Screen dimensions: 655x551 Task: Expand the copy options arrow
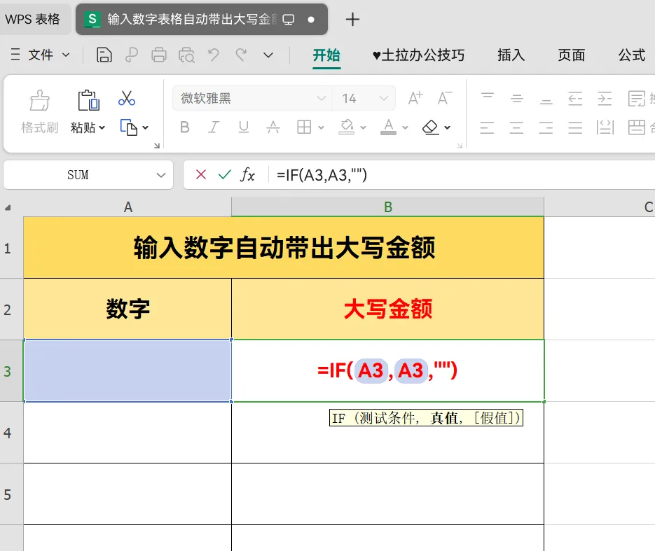(x=146, y=127)
